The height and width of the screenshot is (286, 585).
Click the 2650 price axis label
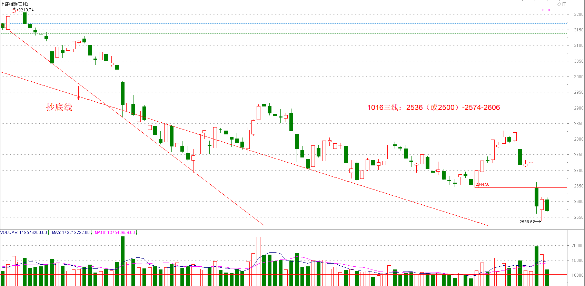tap(579, 186)
